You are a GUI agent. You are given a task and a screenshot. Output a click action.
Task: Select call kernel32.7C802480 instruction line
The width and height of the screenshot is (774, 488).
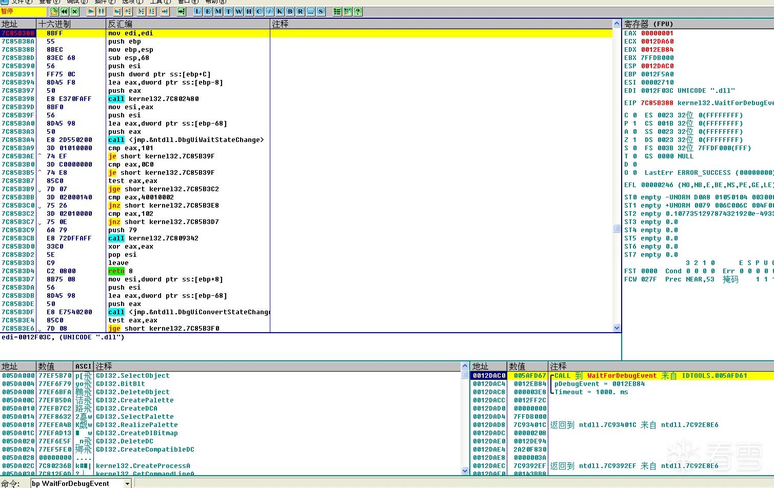153,99
